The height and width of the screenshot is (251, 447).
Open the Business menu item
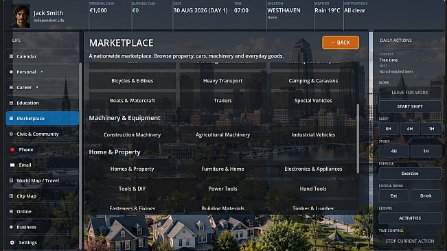click(x=42, y=227)
